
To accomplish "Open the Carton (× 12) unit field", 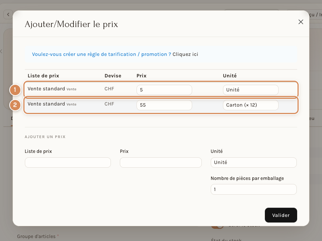I will [250, 105].
